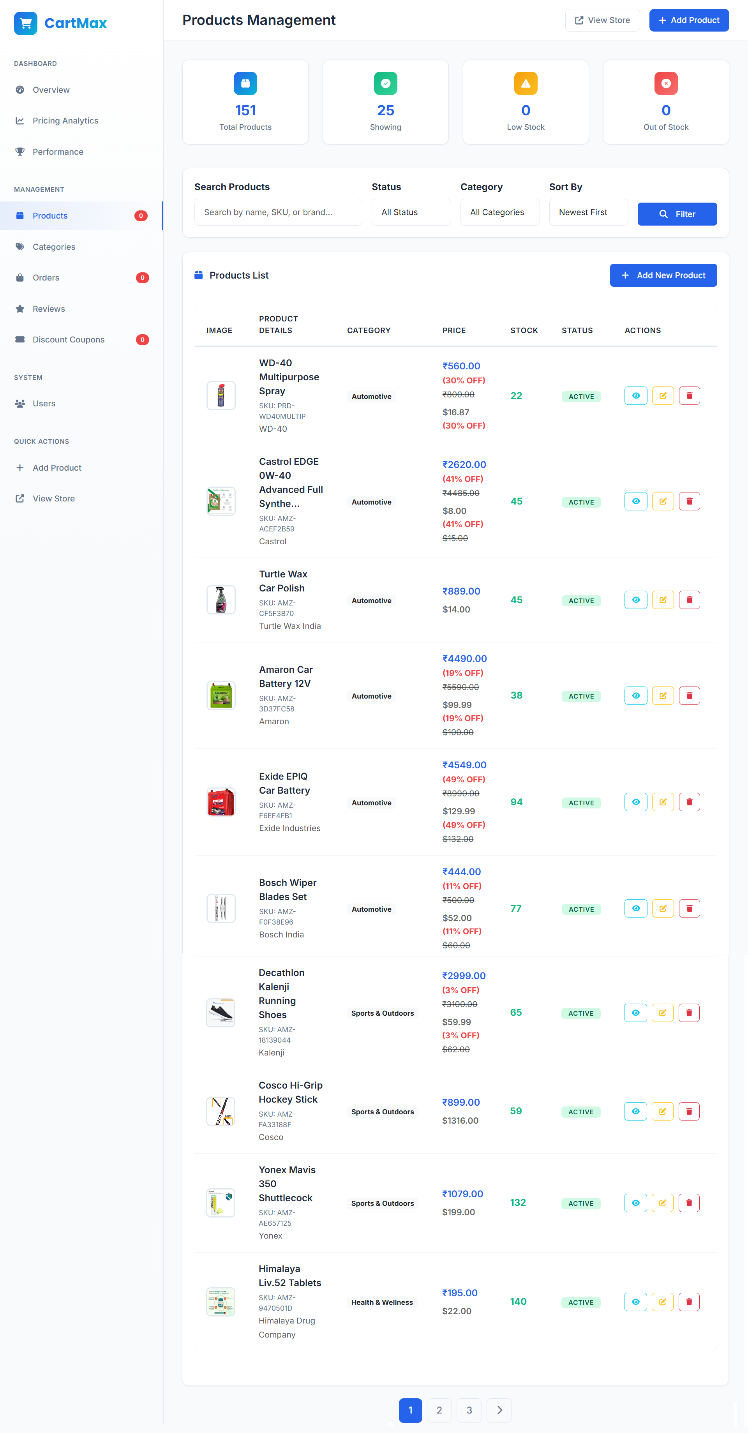
Task: View details of WD-40 Multipurpose Spray
Action: 636,395
